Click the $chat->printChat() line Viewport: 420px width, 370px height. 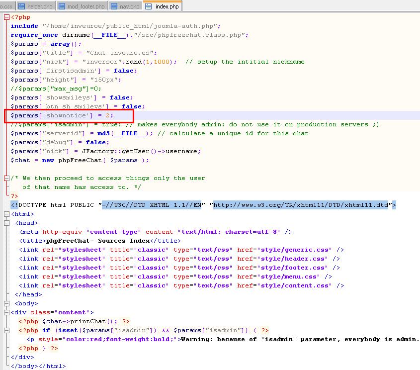coord(74,321)
